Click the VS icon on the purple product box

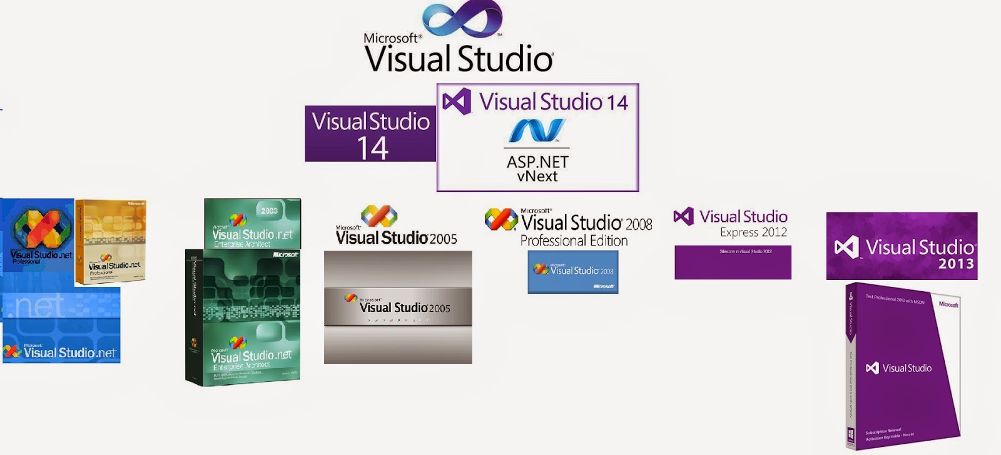(x=872, y=368)
